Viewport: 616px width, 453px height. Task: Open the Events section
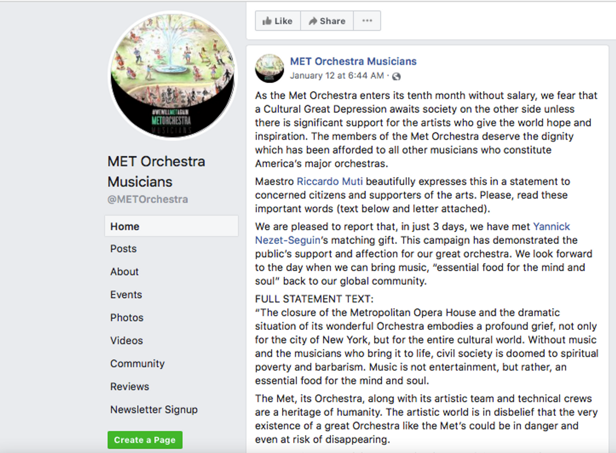(126, 295)
